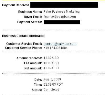Select the Palm Business Marketing business name
Viewport: 105px width, 95px height.
[x=62, y=12]
